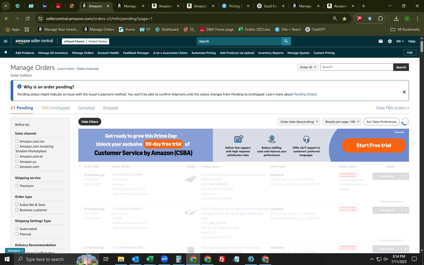Open Calculator from the Windows taskbar

(179, 259)
